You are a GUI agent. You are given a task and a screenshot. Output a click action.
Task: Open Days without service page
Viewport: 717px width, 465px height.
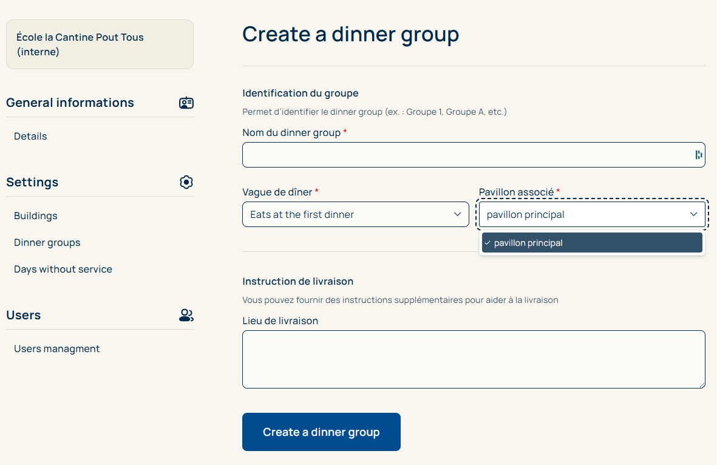63,270
